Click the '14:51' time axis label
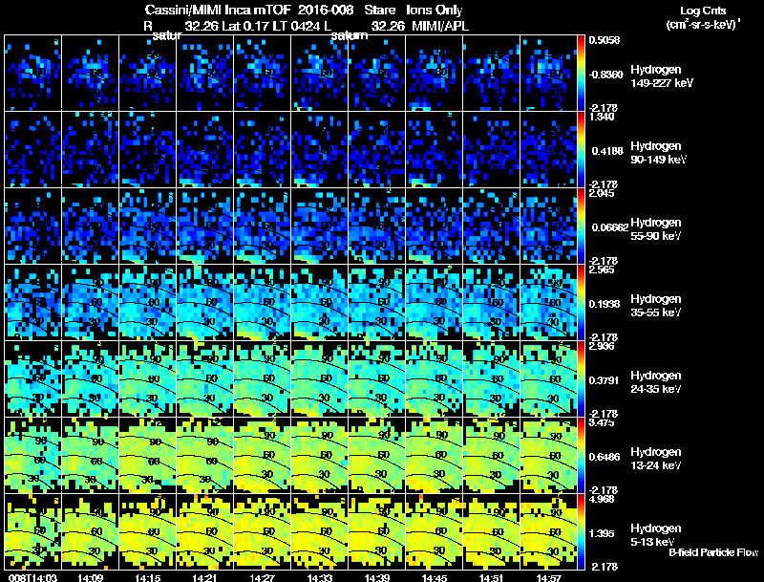 click(492, 577)
